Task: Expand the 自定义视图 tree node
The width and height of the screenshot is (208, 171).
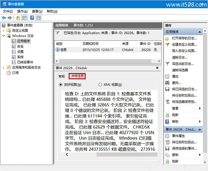Action: click(x=3, y=30)
